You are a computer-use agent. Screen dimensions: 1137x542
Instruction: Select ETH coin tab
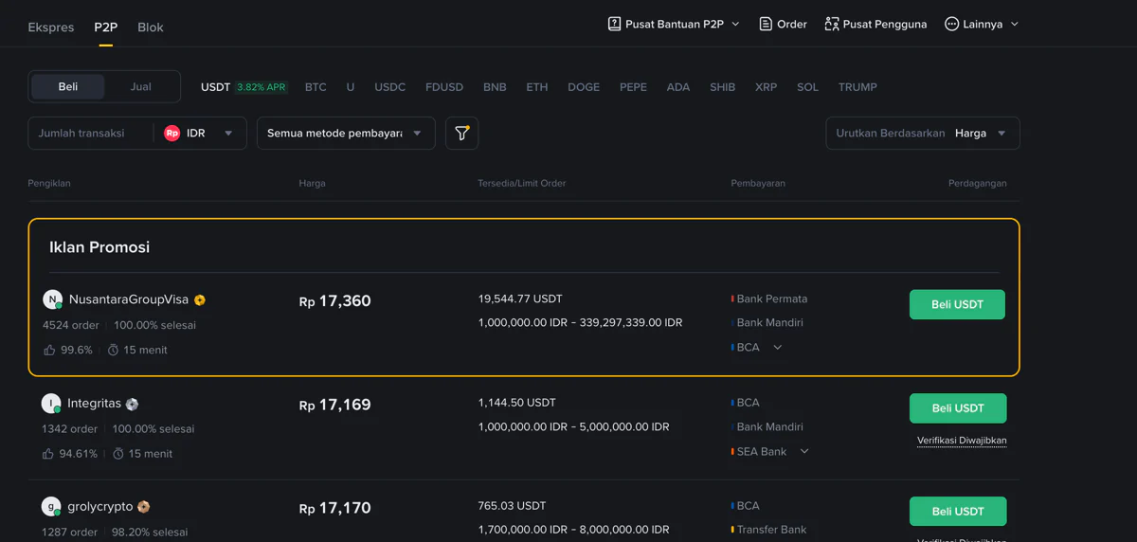(537, 87)
